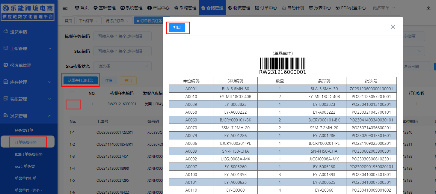Switch to the 首页 page tab
Image resolution: width=436 pixels, height=194 pixels.
pyautogui.click(x=69, y=21)
